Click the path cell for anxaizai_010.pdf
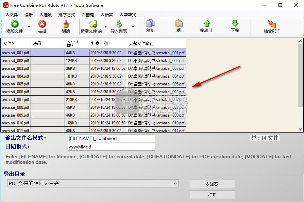304x202 pixels. [x=156, y=123]
